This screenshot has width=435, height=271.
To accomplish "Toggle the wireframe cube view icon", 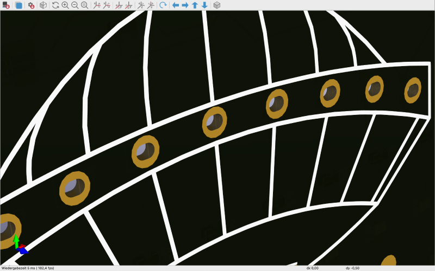I will [x=43, y=5].
